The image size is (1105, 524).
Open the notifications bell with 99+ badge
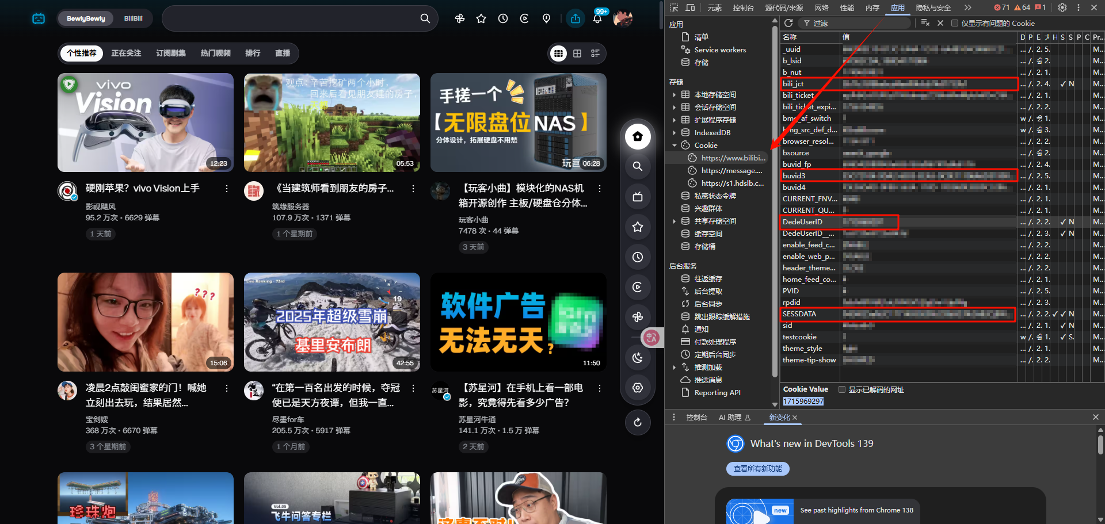[597, 18]
